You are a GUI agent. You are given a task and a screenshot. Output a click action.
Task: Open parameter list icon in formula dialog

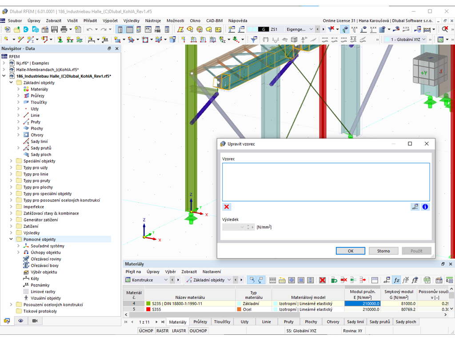point(415,207)
